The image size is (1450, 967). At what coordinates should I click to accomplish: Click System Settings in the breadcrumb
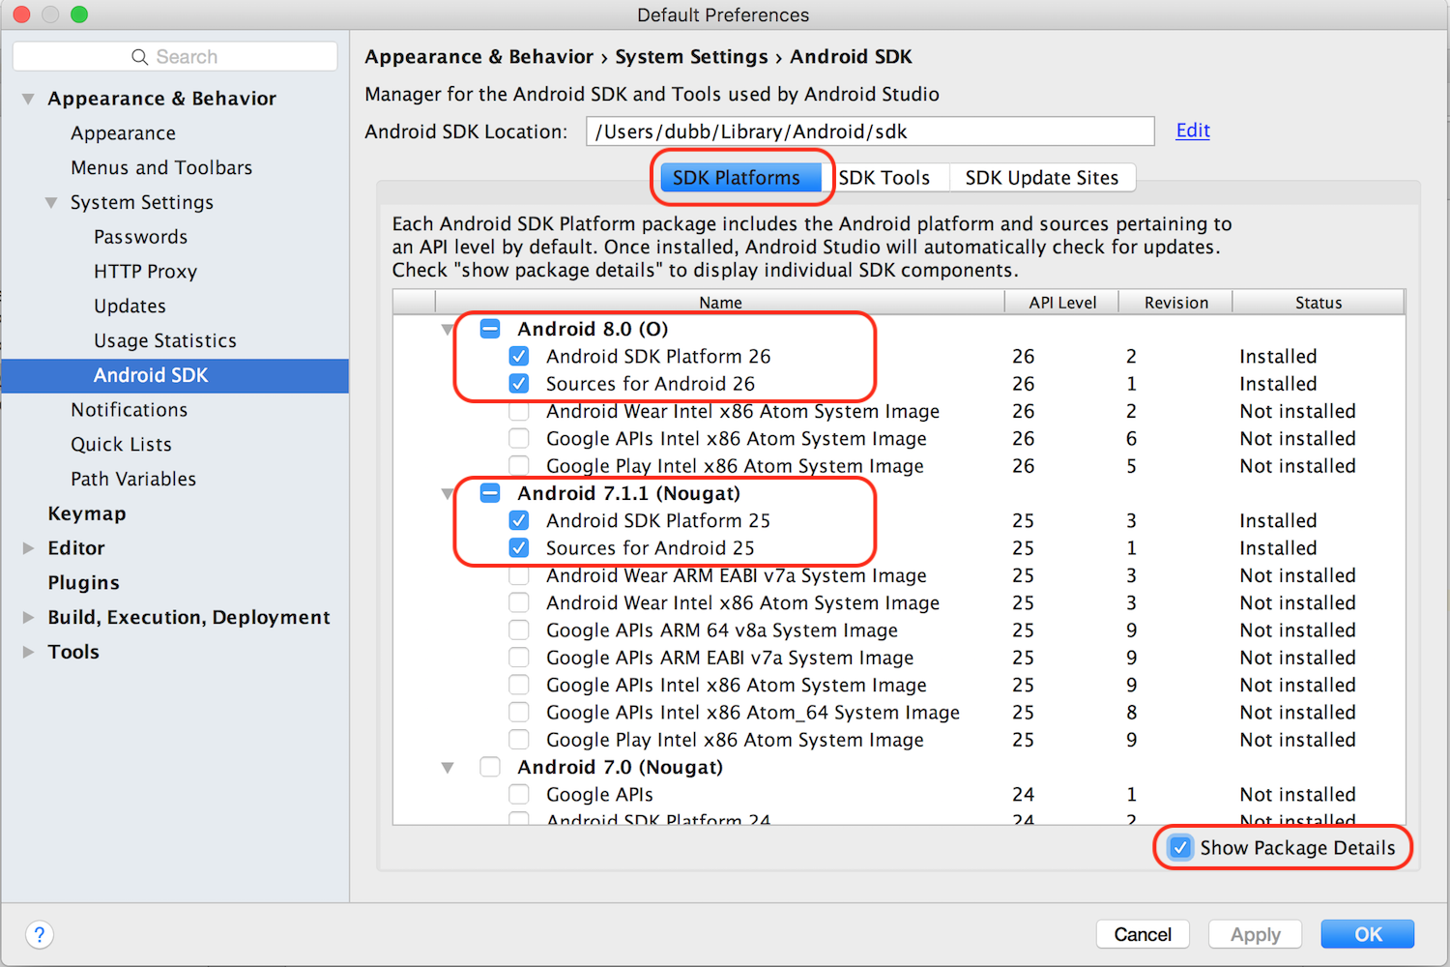click(691, 57)
